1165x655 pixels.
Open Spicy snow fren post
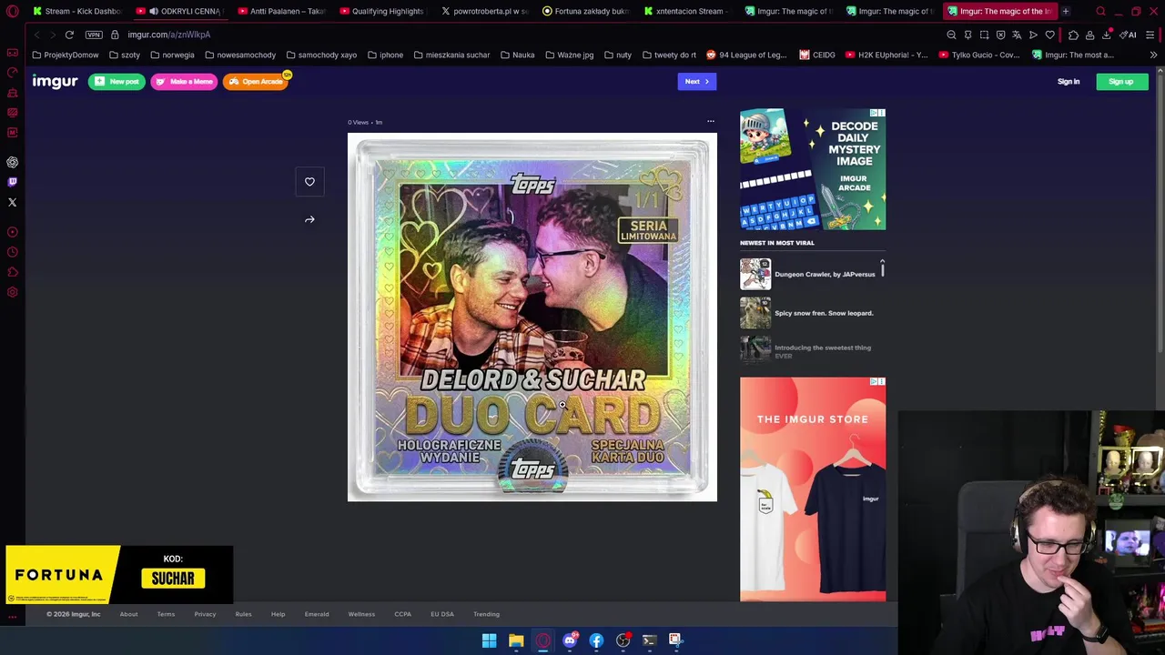[806, 313]
